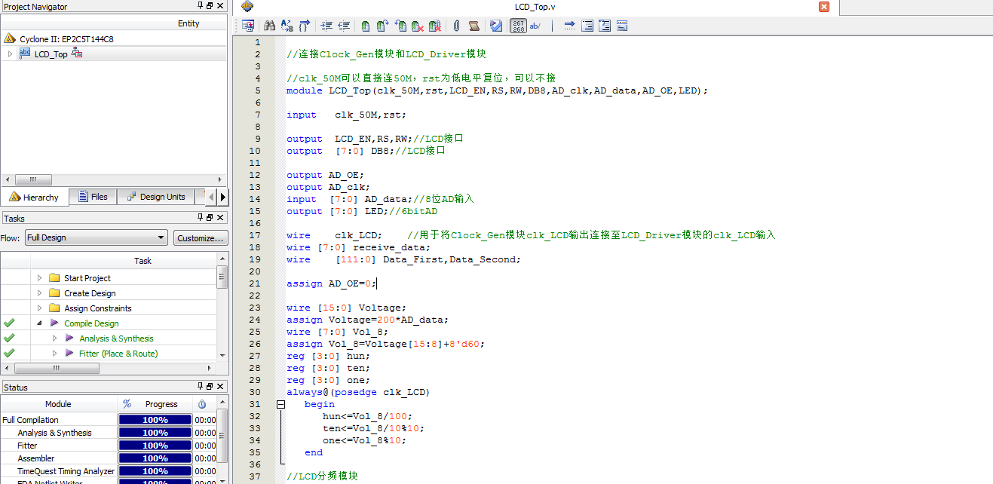Viewport: 993px width, 484px height.
Task: Collapse the Compile Design task
Action: pos(39,323)
